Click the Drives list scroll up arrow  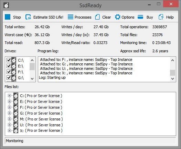pyautogui.click(x=32, y=60)
